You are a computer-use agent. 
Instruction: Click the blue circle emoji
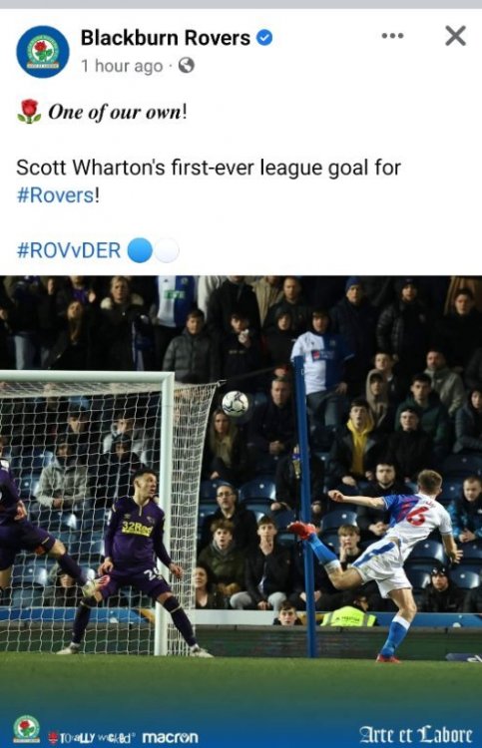pos(140,250)
